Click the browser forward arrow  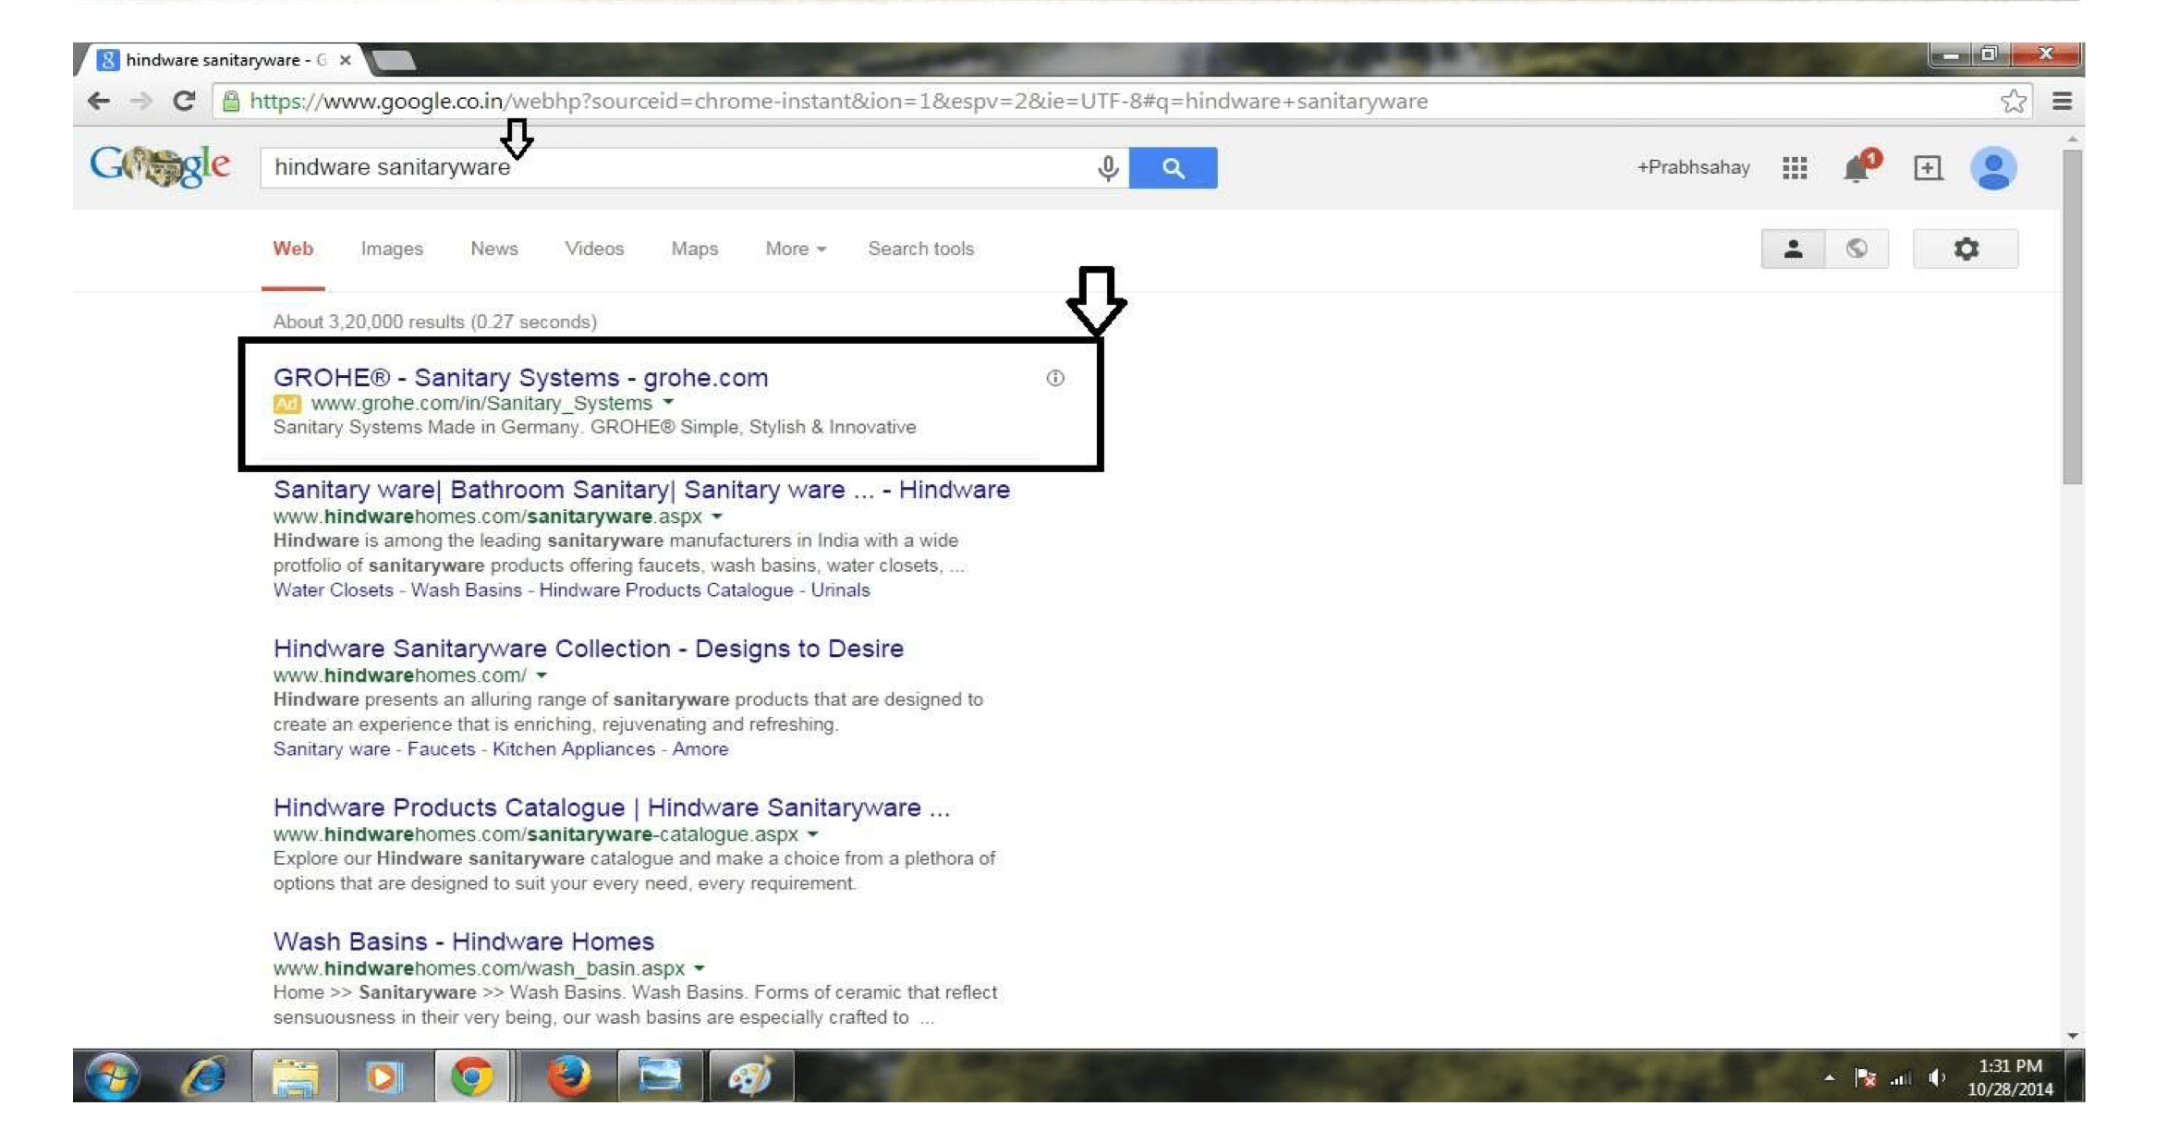[140, 101]
